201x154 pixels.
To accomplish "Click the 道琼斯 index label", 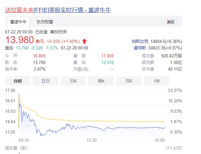I will tap(140, 48).
